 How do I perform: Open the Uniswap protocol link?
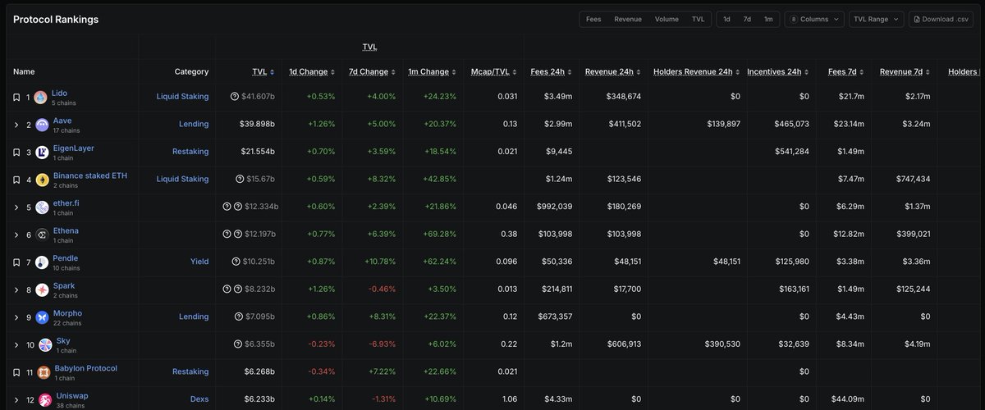point(71,396)
